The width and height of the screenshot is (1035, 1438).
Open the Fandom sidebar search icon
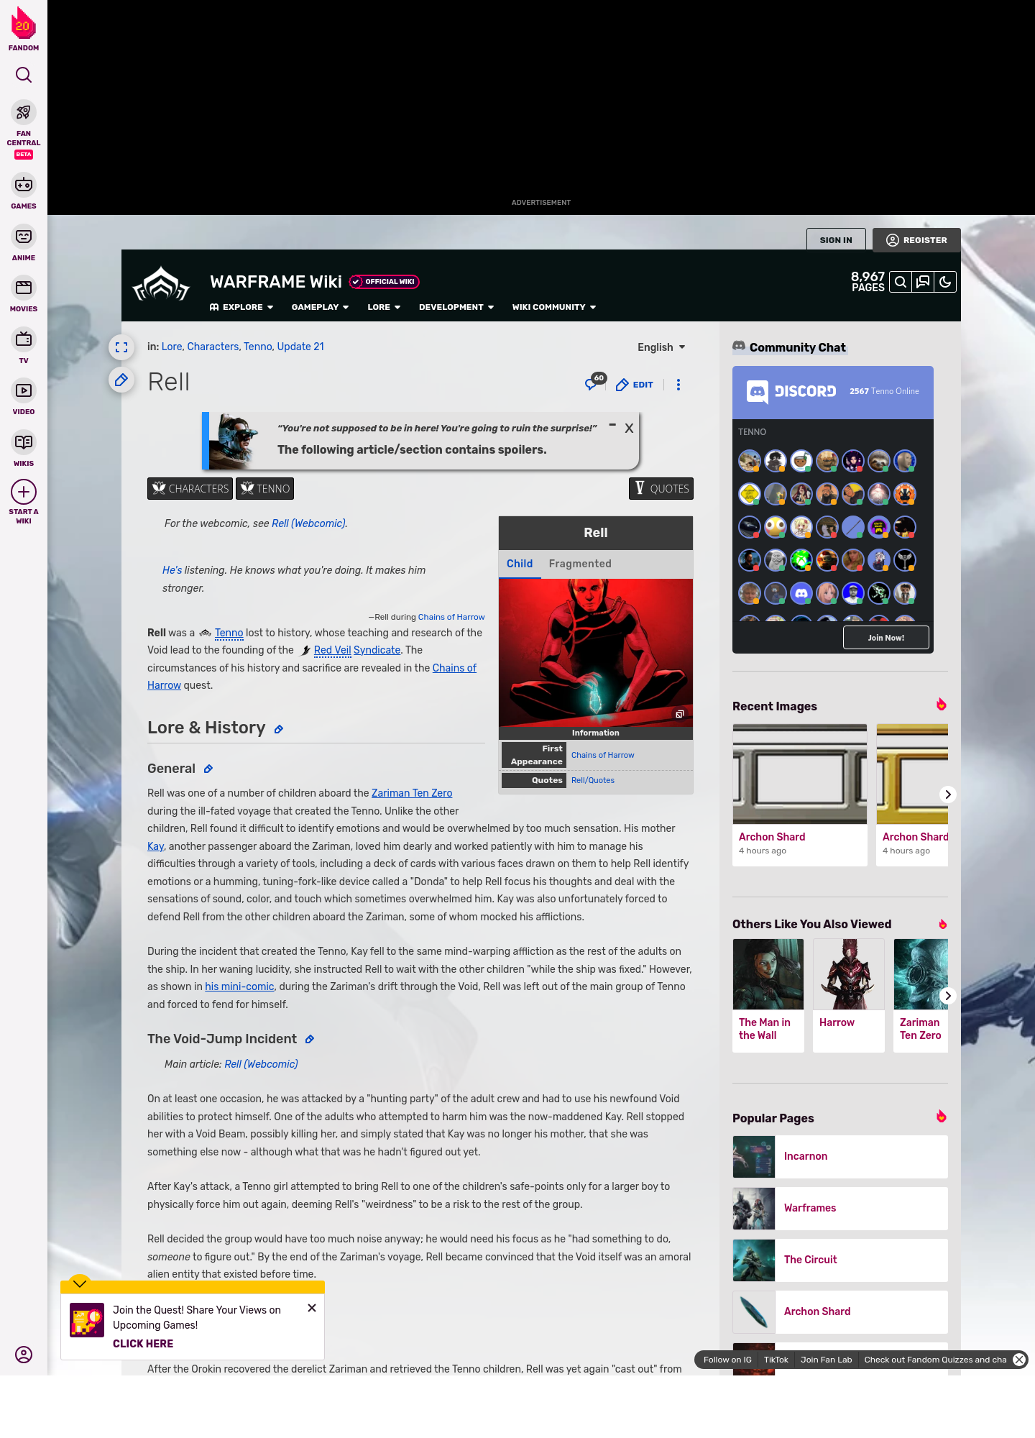[24, 75]
